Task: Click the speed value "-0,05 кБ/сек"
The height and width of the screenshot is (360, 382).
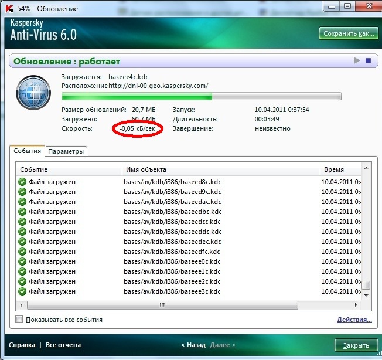Action: pos(138,128)
